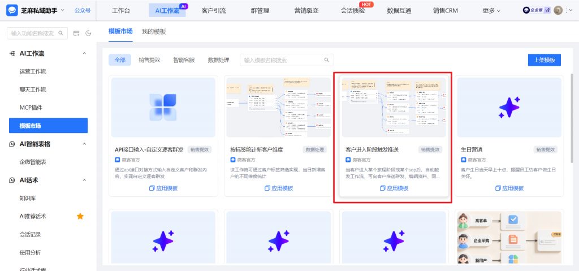
Task: Expand the account dropdown arrow beside avatar
Action: point(571,10)
